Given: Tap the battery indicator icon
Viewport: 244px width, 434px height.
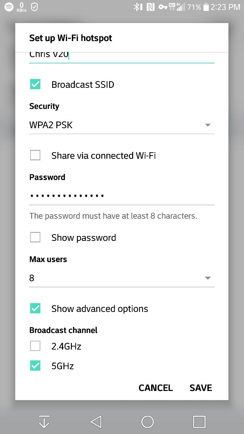Looking at the screenshot, I should coord(206,7).
